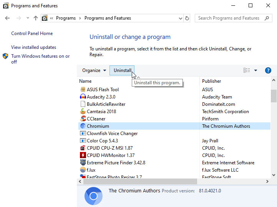
Task: Open Turn Windows features on or off
Action: point(40,59)
